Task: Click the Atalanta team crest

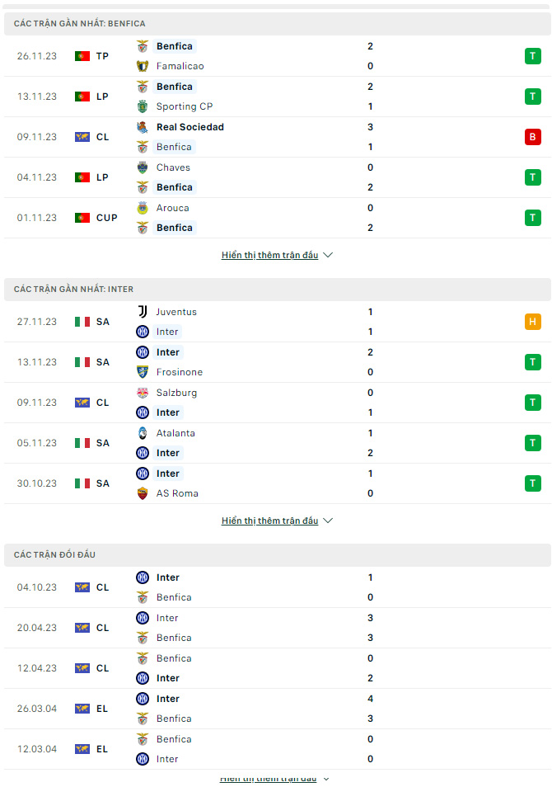Action: [143, 433]
